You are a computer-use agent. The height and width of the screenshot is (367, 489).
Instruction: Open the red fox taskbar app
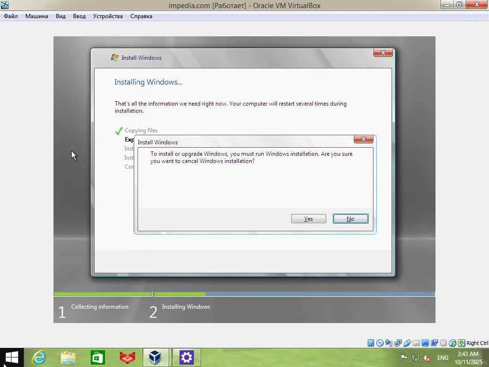(127, 357)
